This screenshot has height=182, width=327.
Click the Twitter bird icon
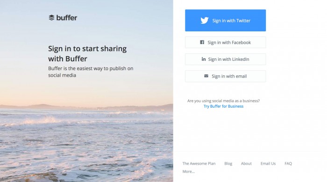(205, 21)
